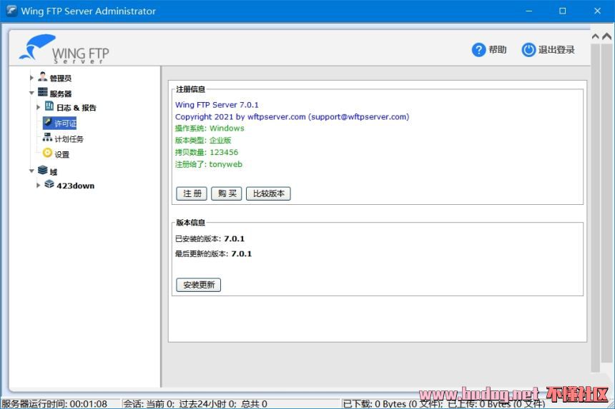Click the 423down domain cube icon
Image resolution: width=615 pixels, height=409 pixels.
pos(49,184)
